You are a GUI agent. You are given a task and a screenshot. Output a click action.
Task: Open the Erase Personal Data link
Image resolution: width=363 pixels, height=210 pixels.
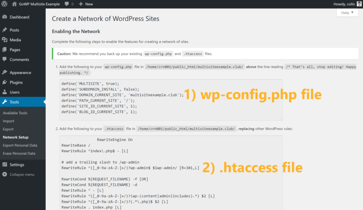(x=19, y=154)
